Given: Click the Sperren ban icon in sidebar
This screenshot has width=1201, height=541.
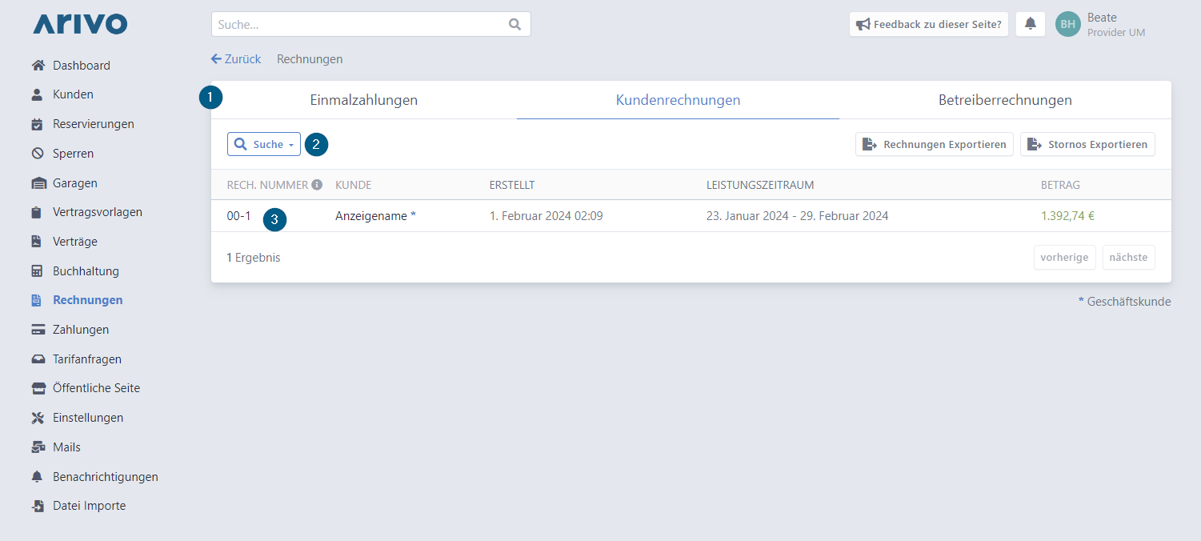Looking at the screenshot, I should (38, 154).
